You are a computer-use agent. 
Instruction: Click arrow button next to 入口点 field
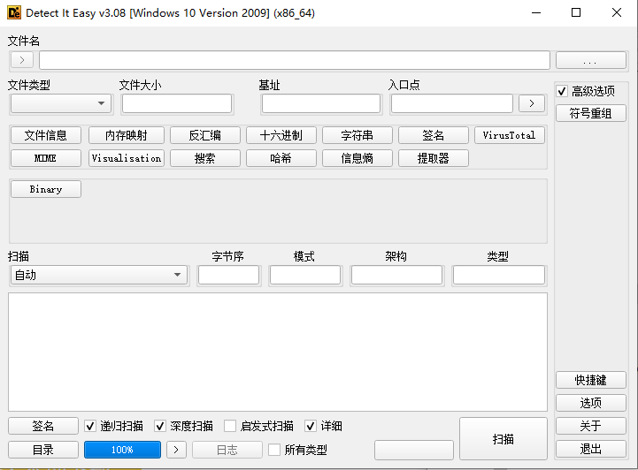532,103
